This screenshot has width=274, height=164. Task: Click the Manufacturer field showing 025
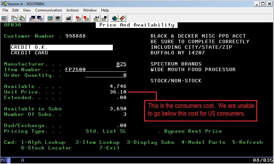(x=121, y=64)
